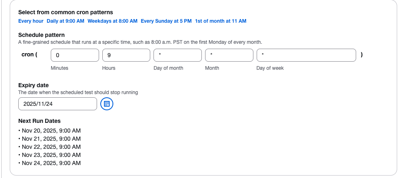
Task: Use the "1st of month at 11 AM" pattern
Action: click(221, 21)
